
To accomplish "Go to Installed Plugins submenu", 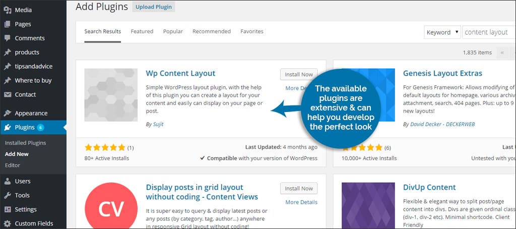I will pyautogui.click(x=25, y=143).
